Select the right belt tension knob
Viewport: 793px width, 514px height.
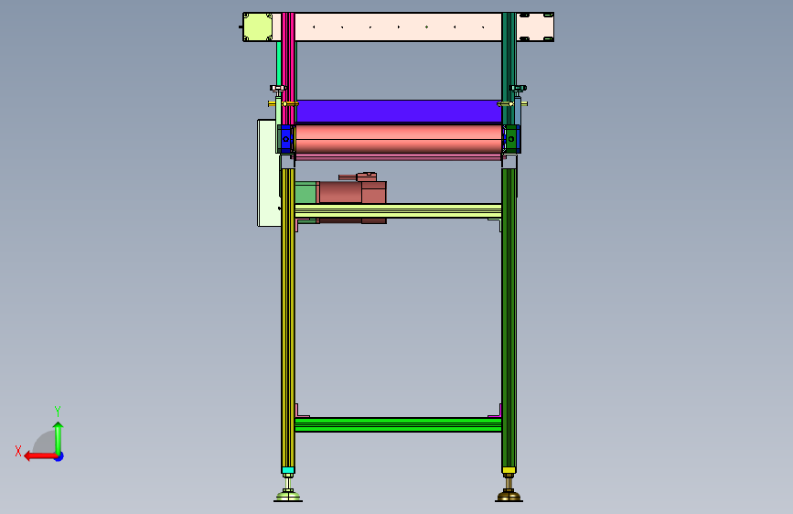[519, 89]
